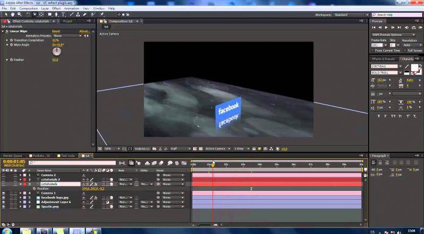Screen dimensions: 424x234
Task: Open the viewer resolution Half dropdown
Action: tap(180, 149)
